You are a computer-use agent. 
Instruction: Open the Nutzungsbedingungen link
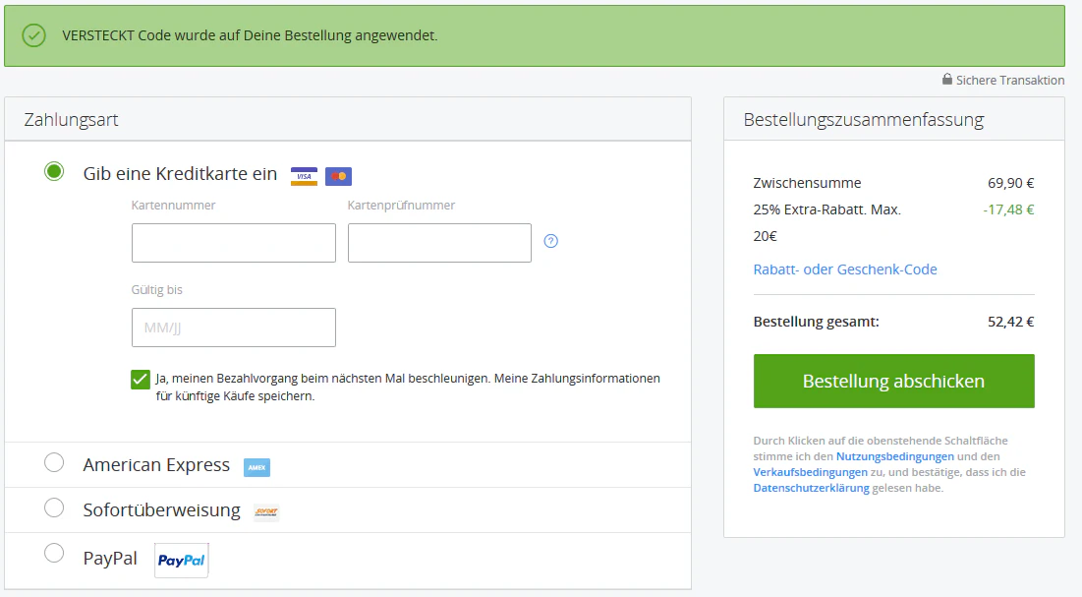(895, 456)
